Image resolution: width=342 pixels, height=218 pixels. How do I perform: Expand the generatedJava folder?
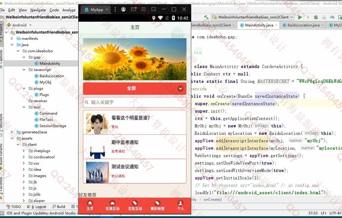[x=12, y=132]
